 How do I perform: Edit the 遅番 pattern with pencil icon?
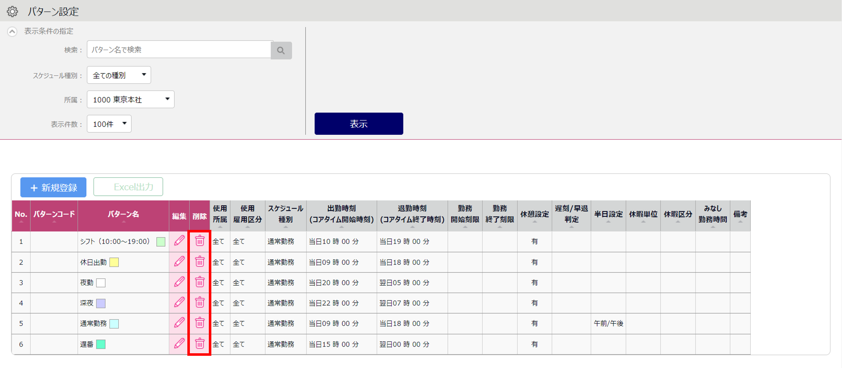(x=179, y=344)
